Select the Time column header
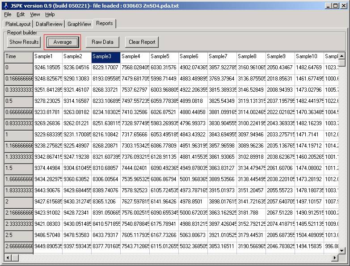The width and height of the screenshot is (350, 266). point(19,58)
